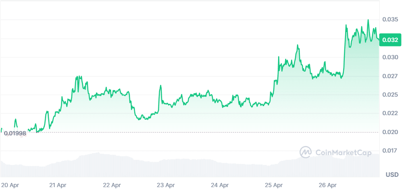This screenshot has height=190, width=404.
Task: Pick the 26 Apr date label
Action: click(x=328, y=185)
